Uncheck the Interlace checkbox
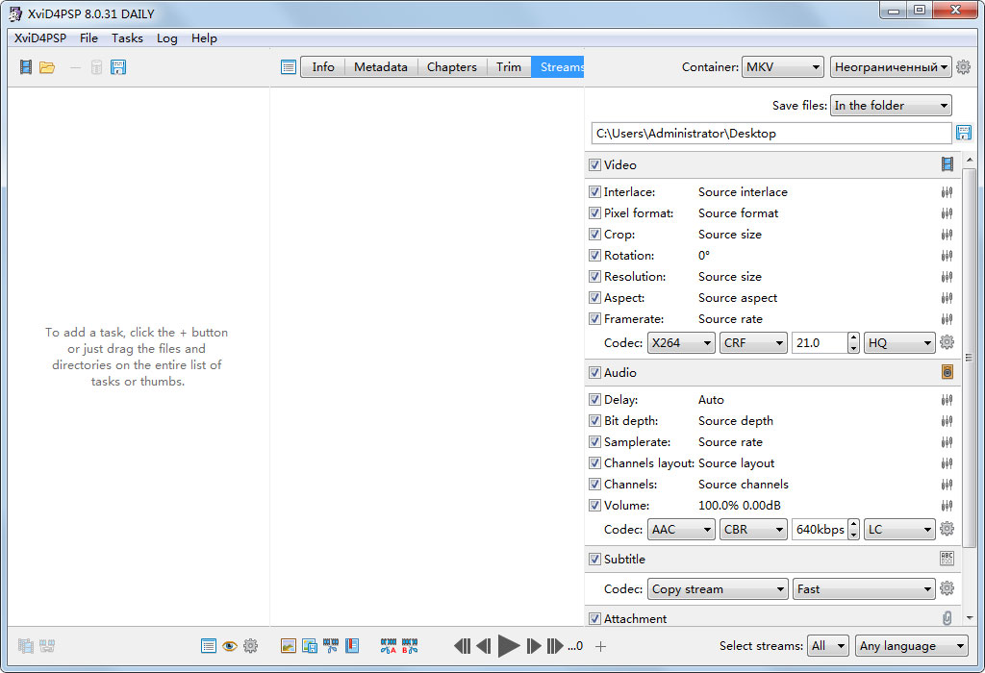The height and width of the screenshot is (673, 985). [x=594, y=192]
